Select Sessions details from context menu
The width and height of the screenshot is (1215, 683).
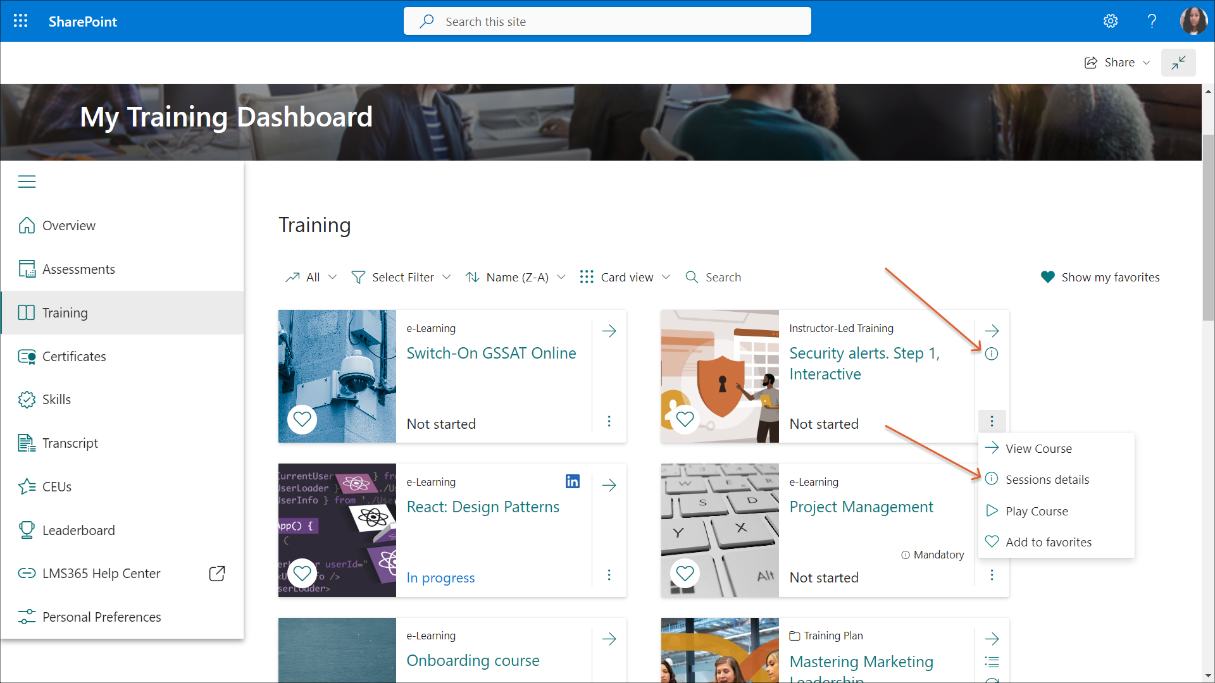coord(1047,479)
